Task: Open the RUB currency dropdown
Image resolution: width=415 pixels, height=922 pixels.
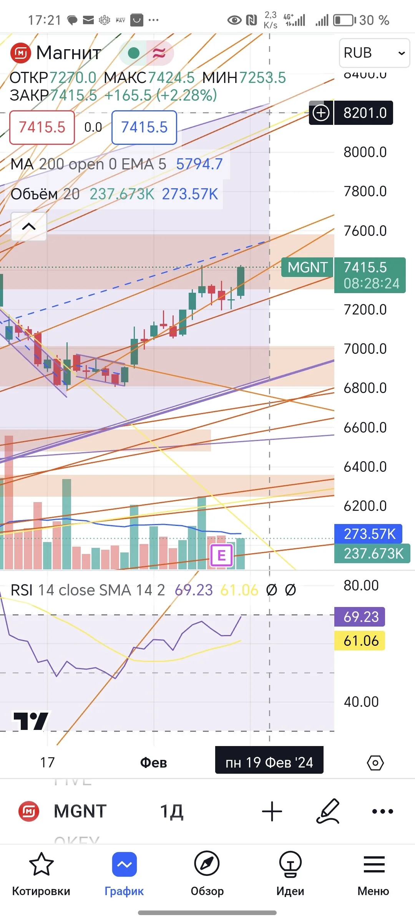Action: click(374, 53)
